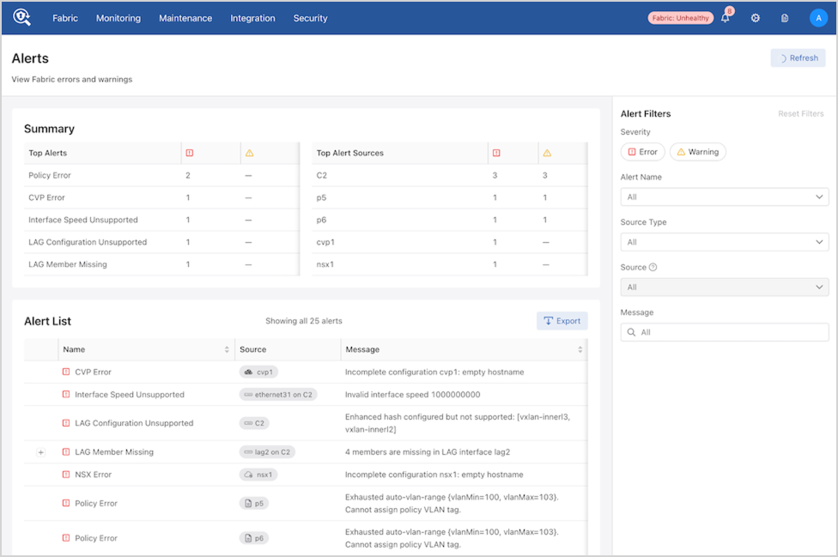Open the settings gear icon
The width and height of the screenshot is (838, 557).
point(756,18)
